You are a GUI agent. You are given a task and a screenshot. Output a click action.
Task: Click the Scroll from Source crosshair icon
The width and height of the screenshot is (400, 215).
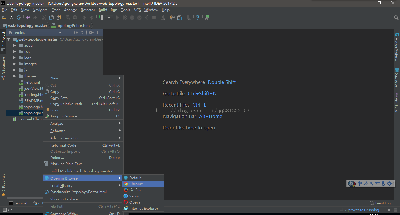[76, 33]
